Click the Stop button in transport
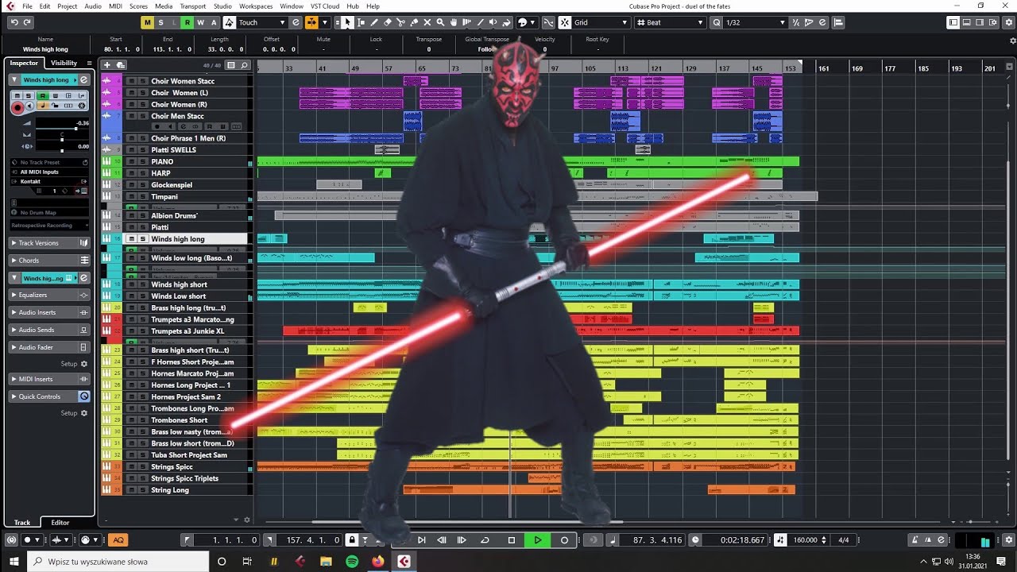This screenshot has height=572, width=1017. pyautogui.click(x=512, y=540)
